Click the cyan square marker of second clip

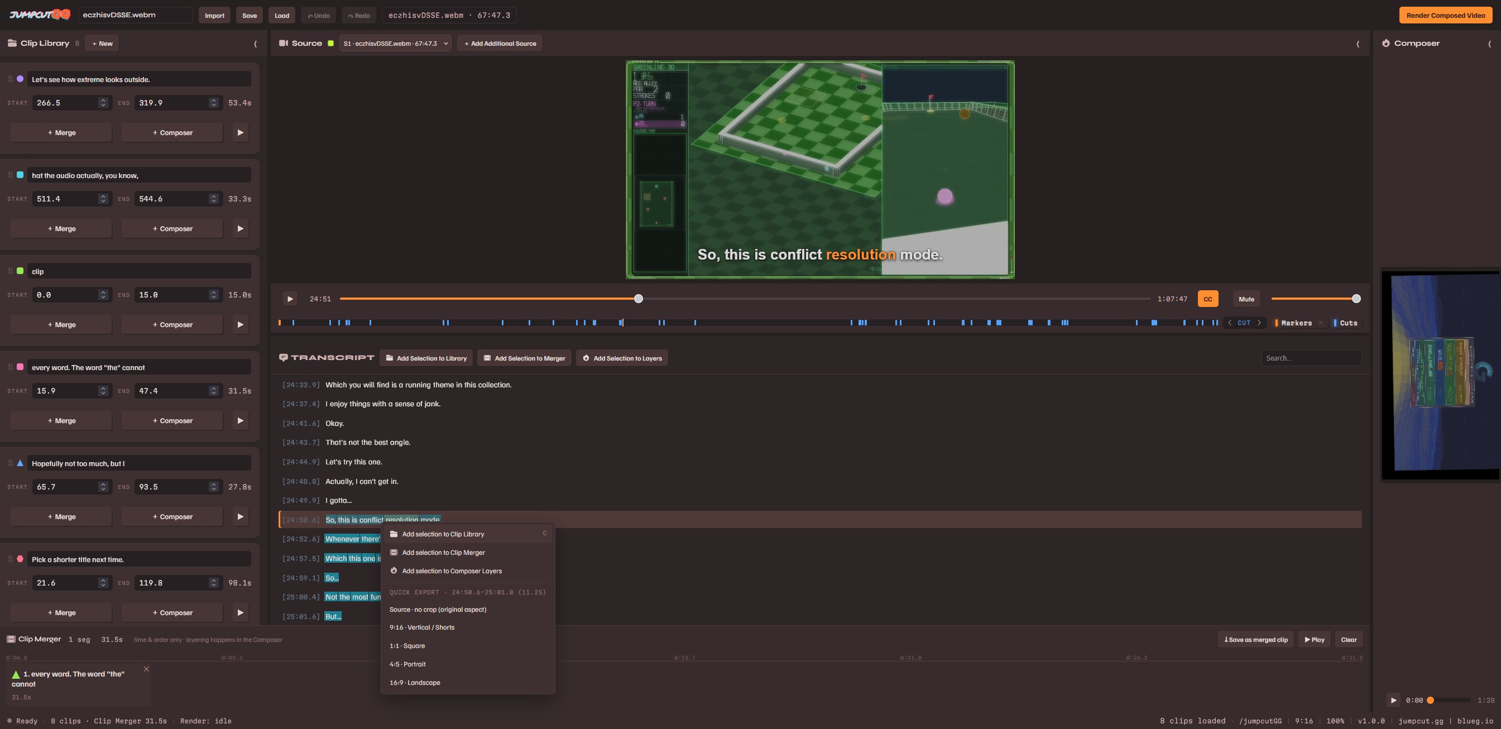(x=20, y=175)
